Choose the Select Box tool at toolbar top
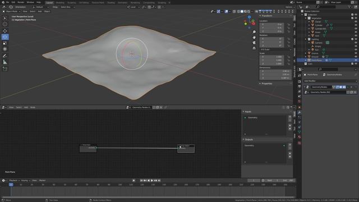Image resolution: width=359 pixels, height=202 pixels. pos(5,18)
